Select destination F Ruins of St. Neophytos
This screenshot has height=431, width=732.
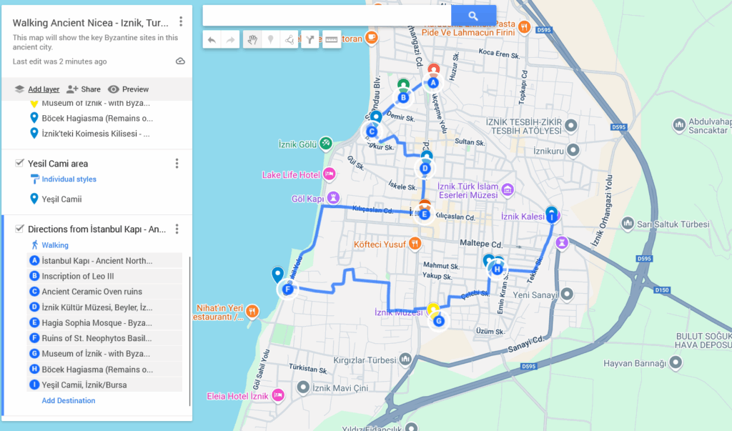[104, 338]
